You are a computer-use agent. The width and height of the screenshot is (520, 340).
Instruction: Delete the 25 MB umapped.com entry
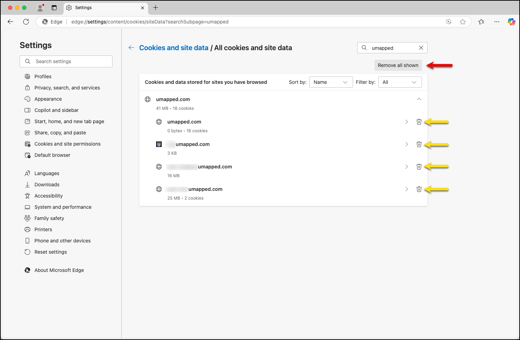pos(419,189)
